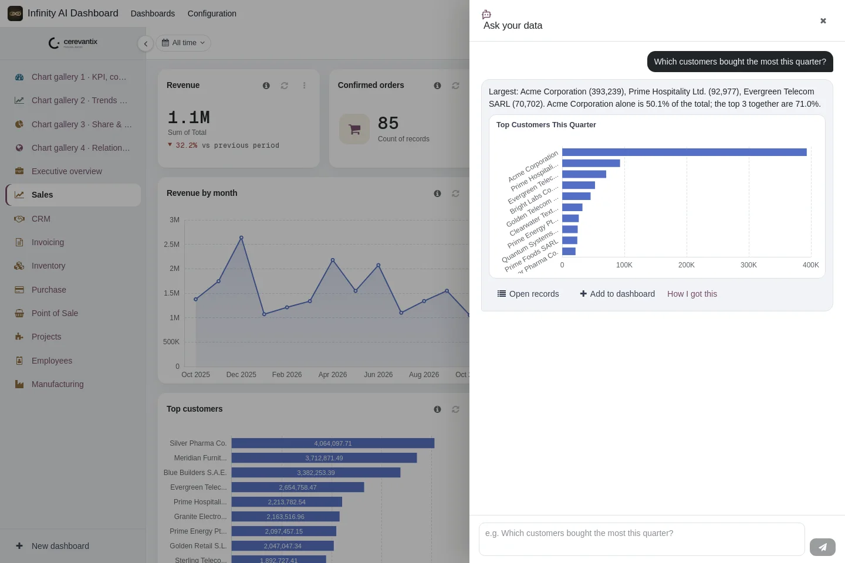Open the Projects dashboard
Screen dimensions: 845x563
pos(73,337)
